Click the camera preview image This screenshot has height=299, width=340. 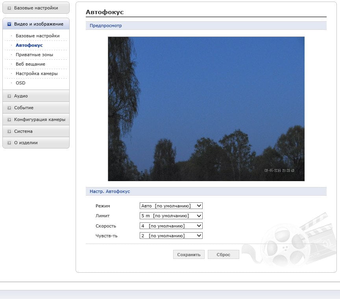[x=206, y=109]
